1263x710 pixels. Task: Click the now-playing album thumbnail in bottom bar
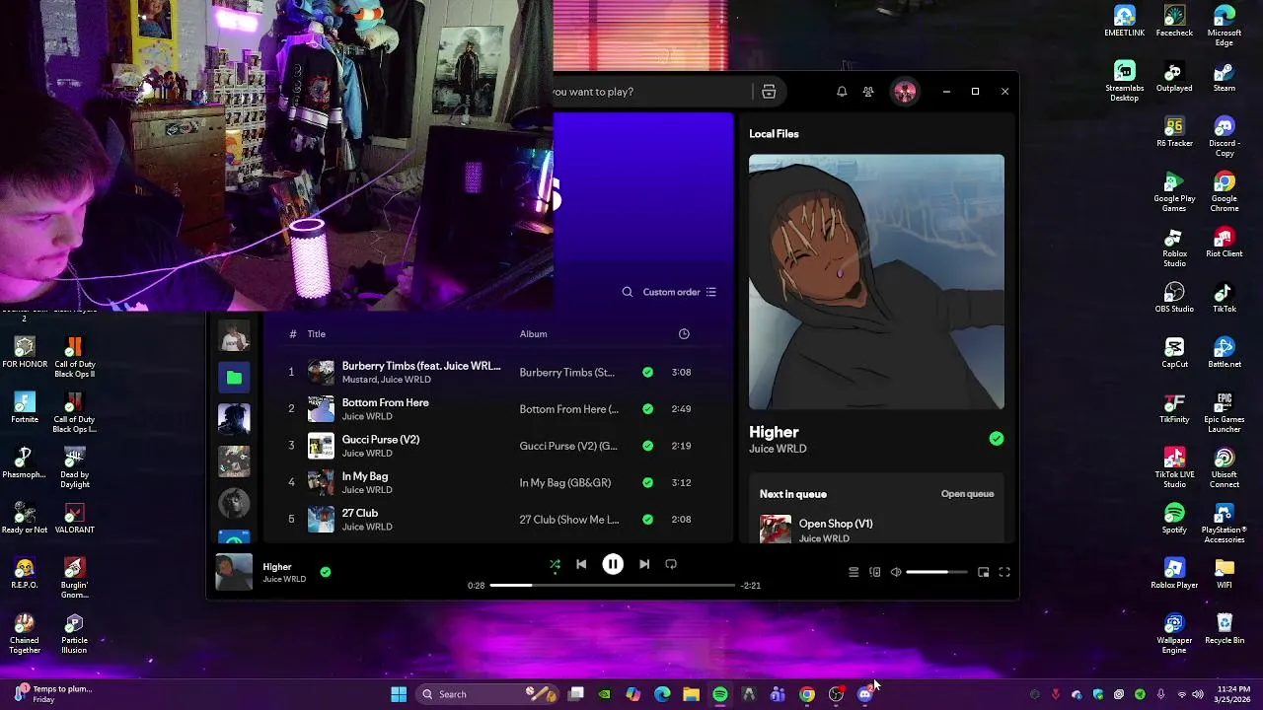click(x=234, y=572)
